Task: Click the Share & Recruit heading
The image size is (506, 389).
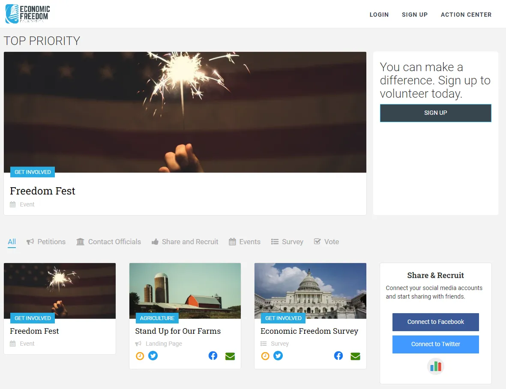Action: (x=435, y=275)
